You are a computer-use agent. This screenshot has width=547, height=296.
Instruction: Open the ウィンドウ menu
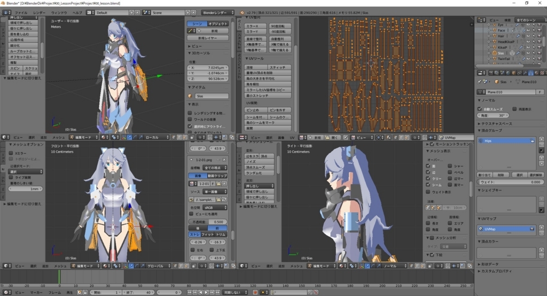pos(59,13)
